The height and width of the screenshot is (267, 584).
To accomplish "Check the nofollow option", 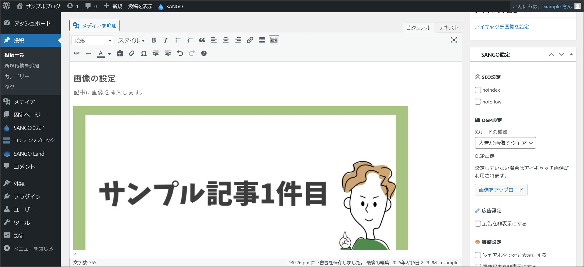I will click(x=478, y=102).
